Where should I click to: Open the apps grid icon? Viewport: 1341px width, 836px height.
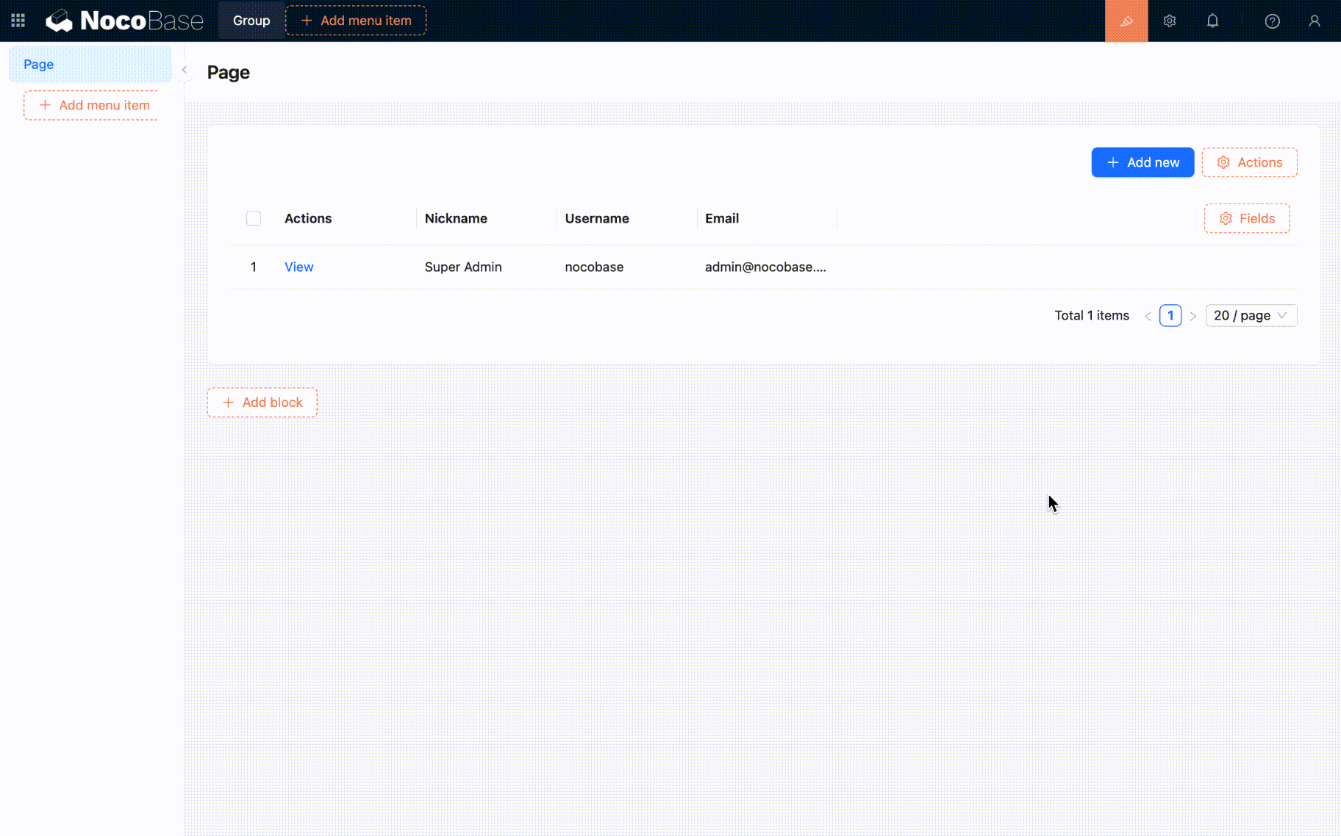pos(18,21)
